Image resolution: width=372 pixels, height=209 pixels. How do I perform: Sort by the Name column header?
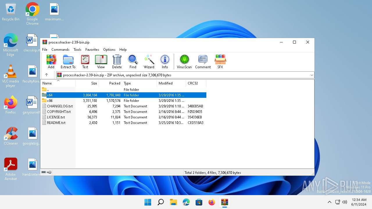coord(58,83)
